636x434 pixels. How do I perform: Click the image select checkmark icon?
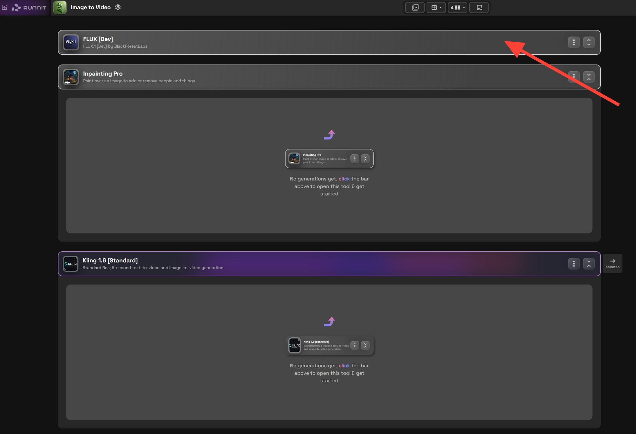pos(479,7)
